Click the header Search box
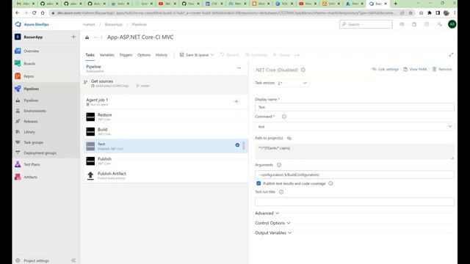Screen dimensions: 470x264 (x=366, y=24)
